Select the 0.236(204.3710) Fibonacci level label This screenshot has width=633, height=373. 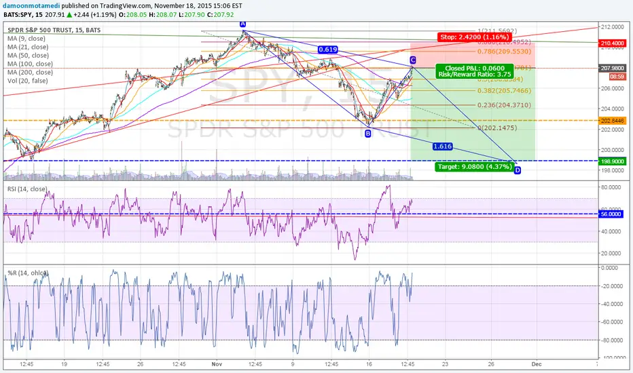tap(504, 105)
